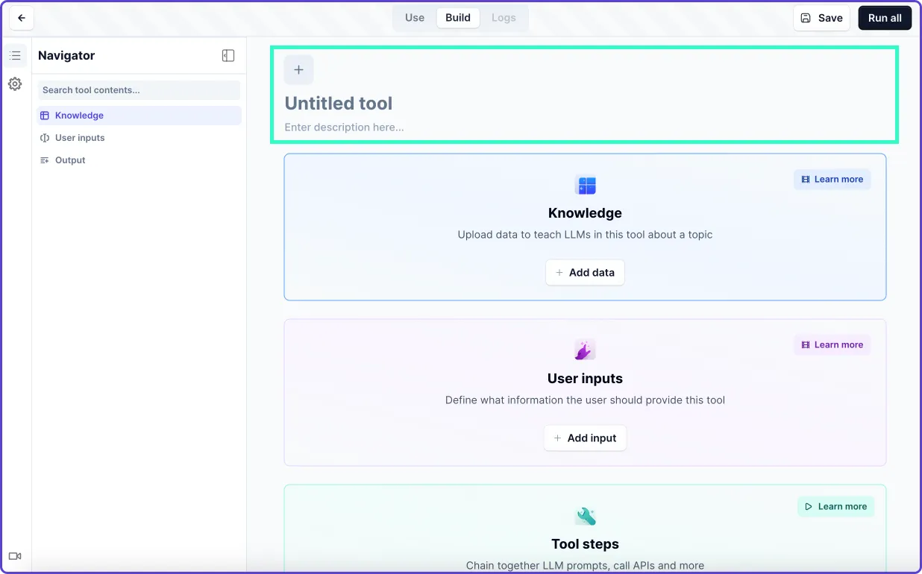Image resolution: width=922 pixels, height=574 pixels.
Task: Open Learn more on Knowledge card
Action: 832,180
